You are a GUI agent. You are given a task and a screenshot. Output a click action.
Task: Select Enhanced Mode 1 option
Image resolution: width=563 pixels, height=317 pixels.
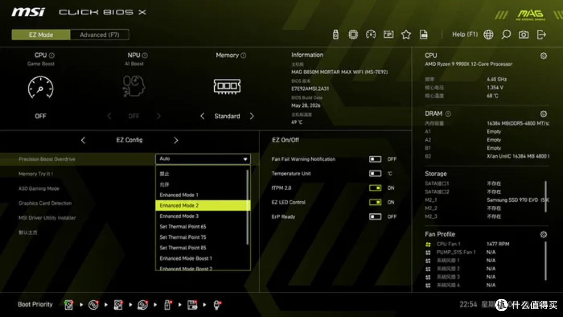coord(201,195)
